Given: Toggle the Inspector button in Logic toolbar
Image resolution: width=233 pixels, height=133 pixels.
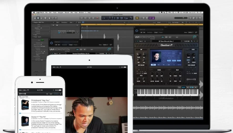Looking at the screenshot, I should click(38, 18).
